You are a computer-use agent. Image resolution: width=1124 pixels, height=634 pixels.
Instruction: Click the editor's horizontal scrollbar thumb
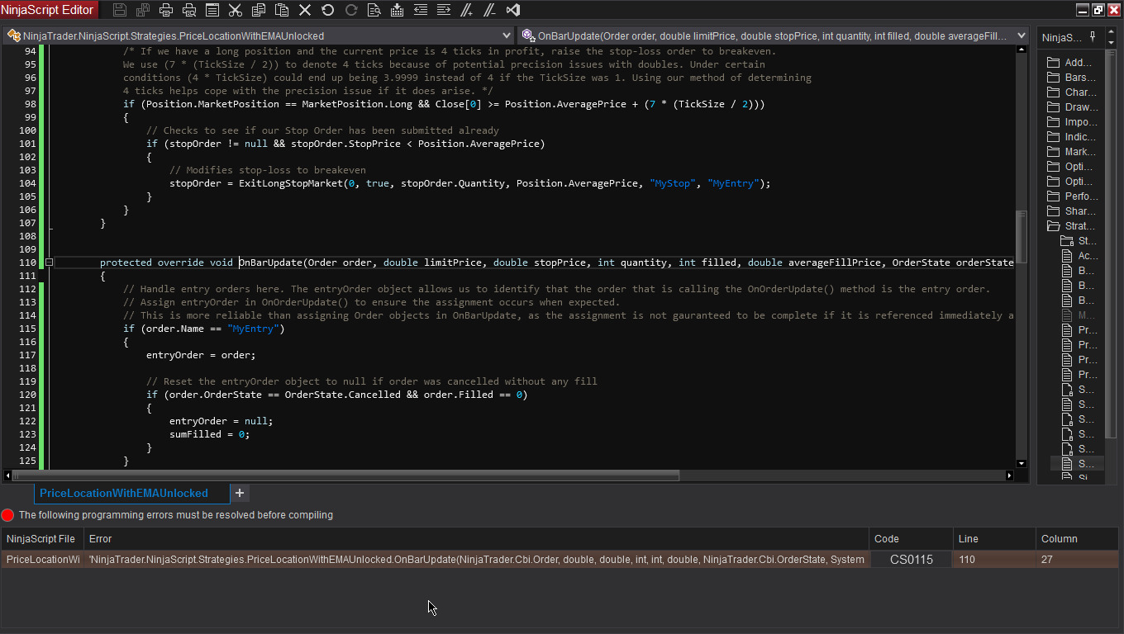[345, 475]
